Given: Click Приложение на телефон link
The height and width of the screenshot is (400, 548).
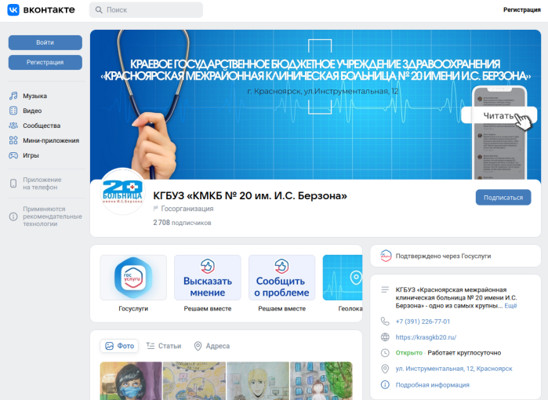Looking at the screenshot, I should pyautogui.click(x=42, y=184).
